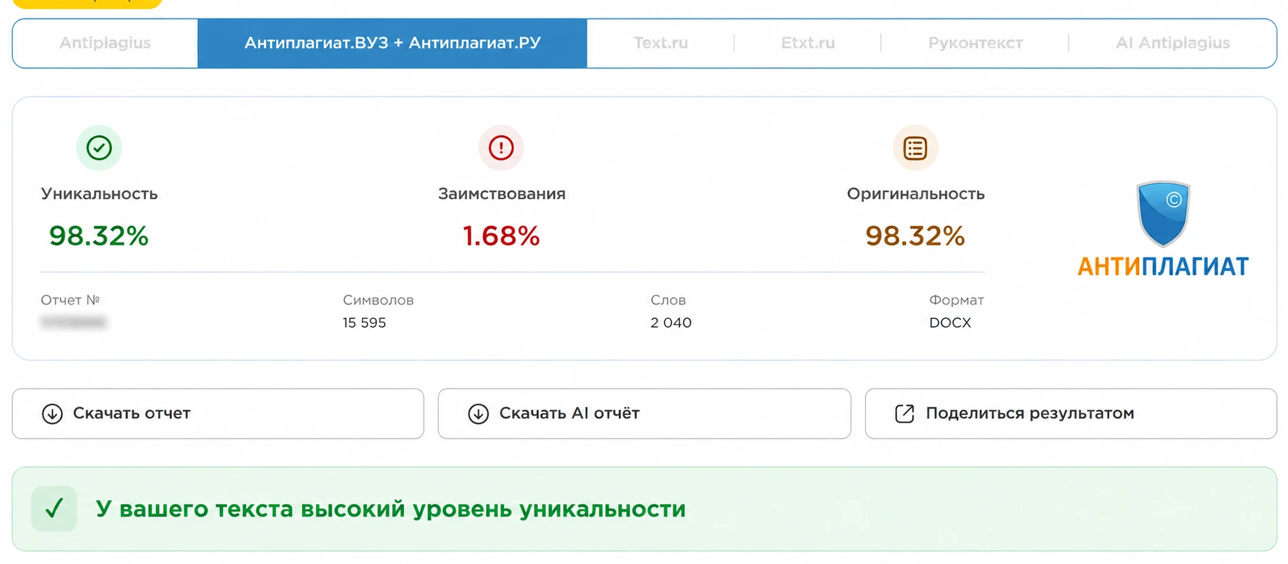Click the Отчет № label
The height and width of the screenshot is (564, 1288).
(70, 300)
